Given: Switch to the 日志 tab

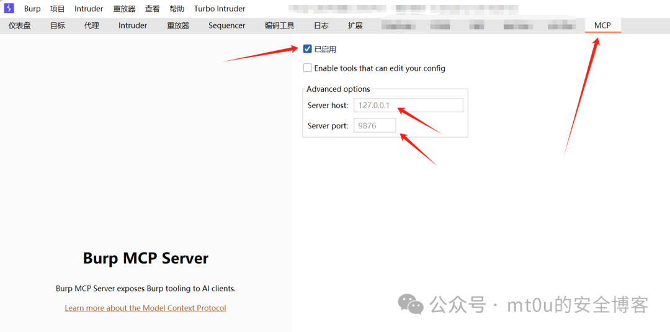Looking at the screenshot, I should (321, 25).
